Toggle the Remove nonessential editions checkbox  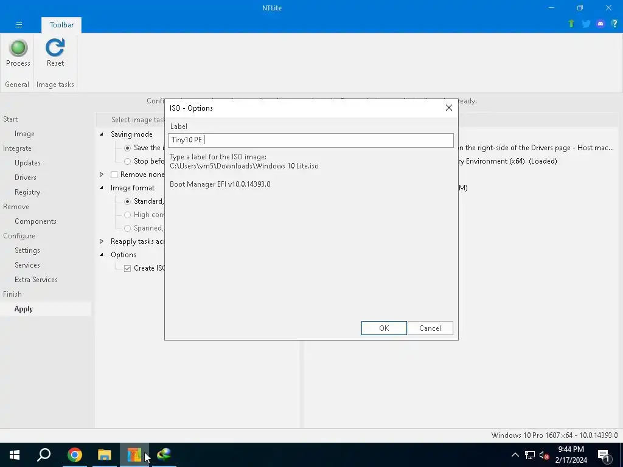point(114,175)
